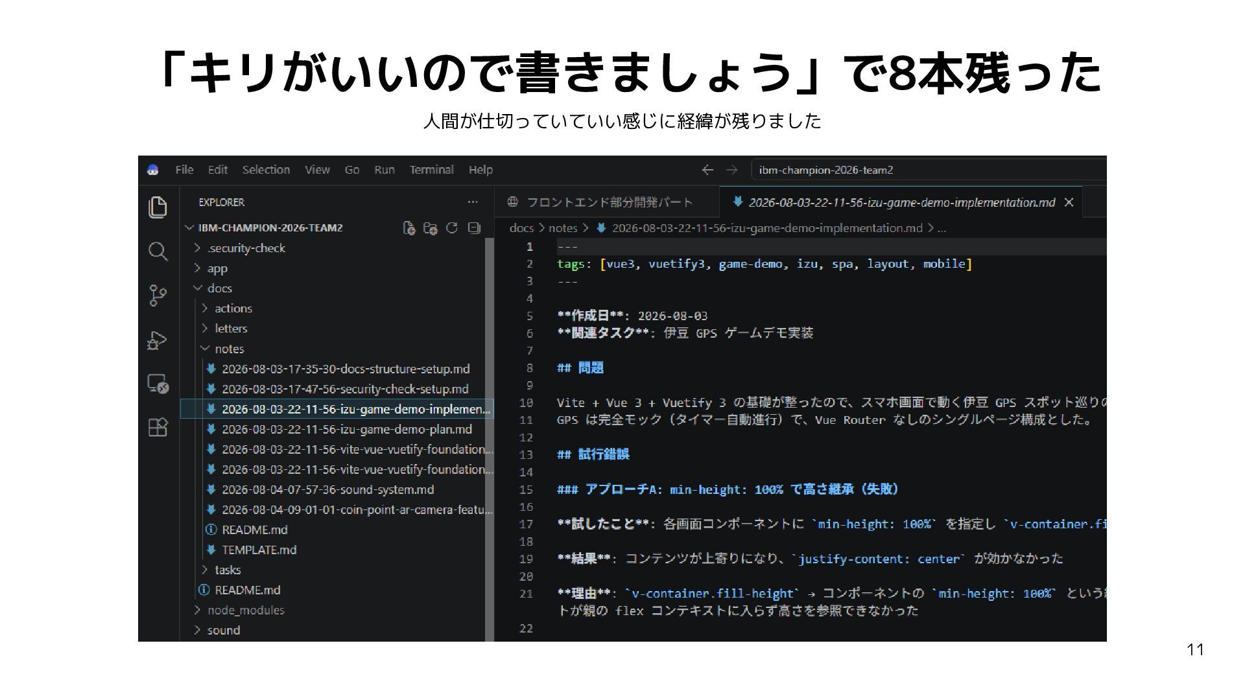Click the breadcrumb trailing ellipsis
The width and height of the screenshot is (1245, 700).
(x=942, y=228)
